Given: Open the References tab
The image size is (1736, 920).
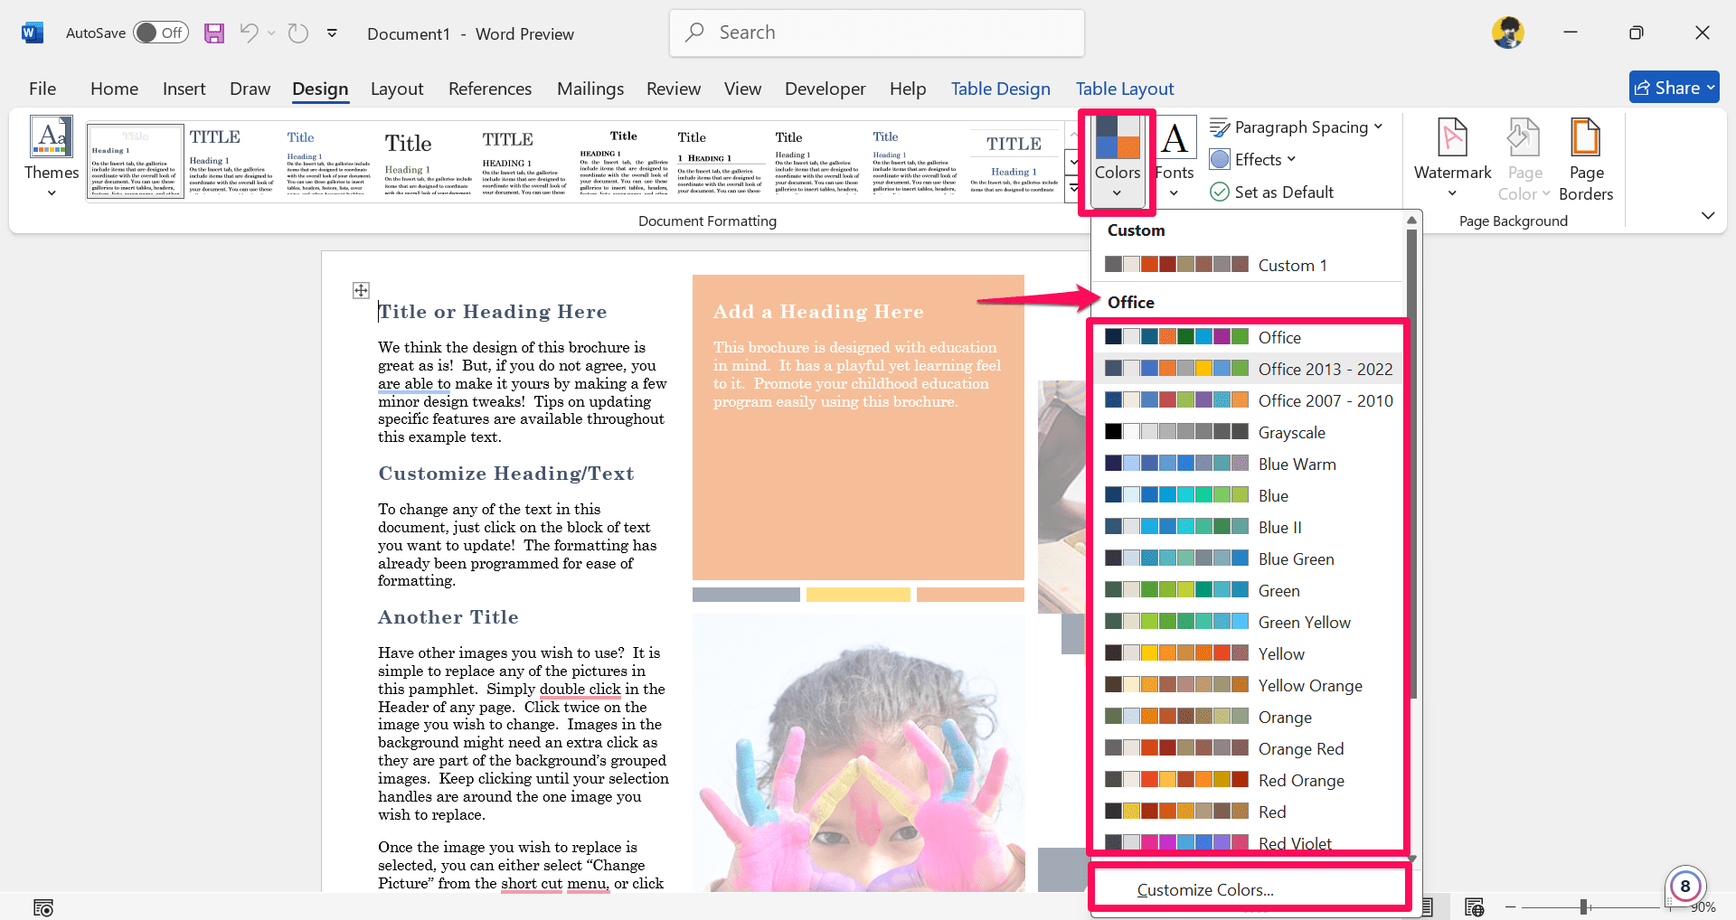Looking at the screenshot, I should [x=490, y=89].
